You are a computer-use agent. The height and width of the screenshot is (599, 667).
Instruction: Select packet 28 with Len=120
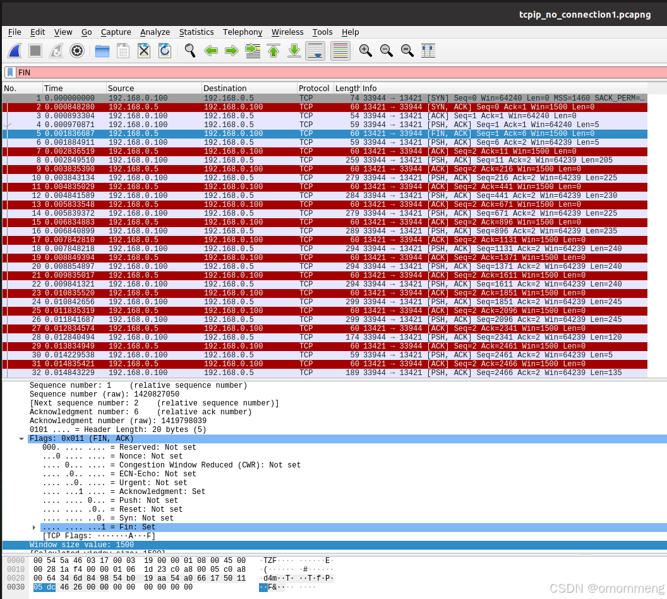point(325,337)
